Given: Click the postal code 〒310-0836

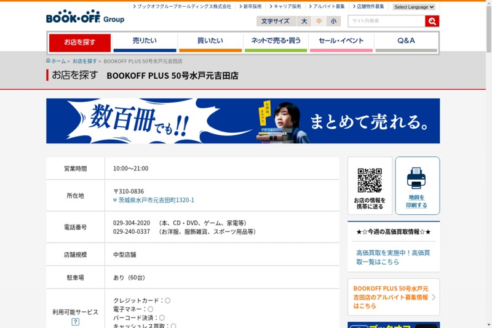Looking at the screenshot, I should pyautogui.click(x=129, y=191).
